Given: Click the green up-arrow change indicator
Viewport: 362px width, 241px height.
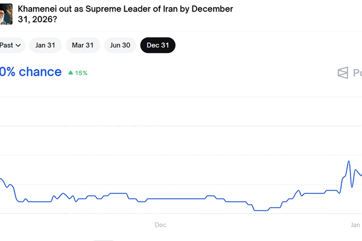Looking at the screenshot, I should click(71, 73).
